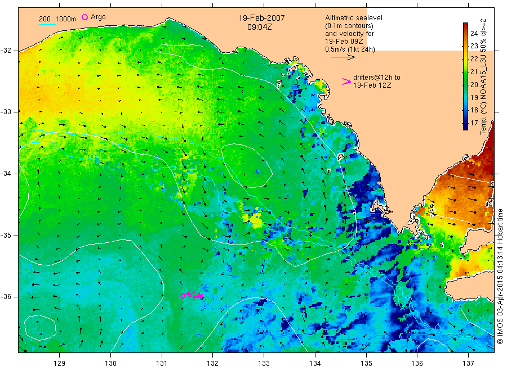Click longitude axis label 134
This screenshot has width=507, height=371.
tap(315, 364)
